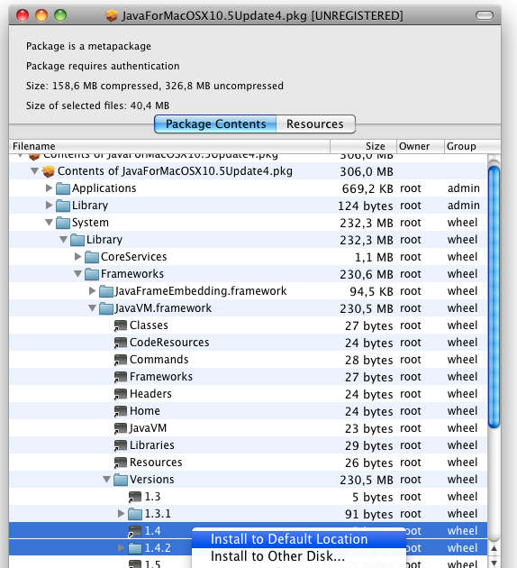Click the Headers symlink icon

121,394
